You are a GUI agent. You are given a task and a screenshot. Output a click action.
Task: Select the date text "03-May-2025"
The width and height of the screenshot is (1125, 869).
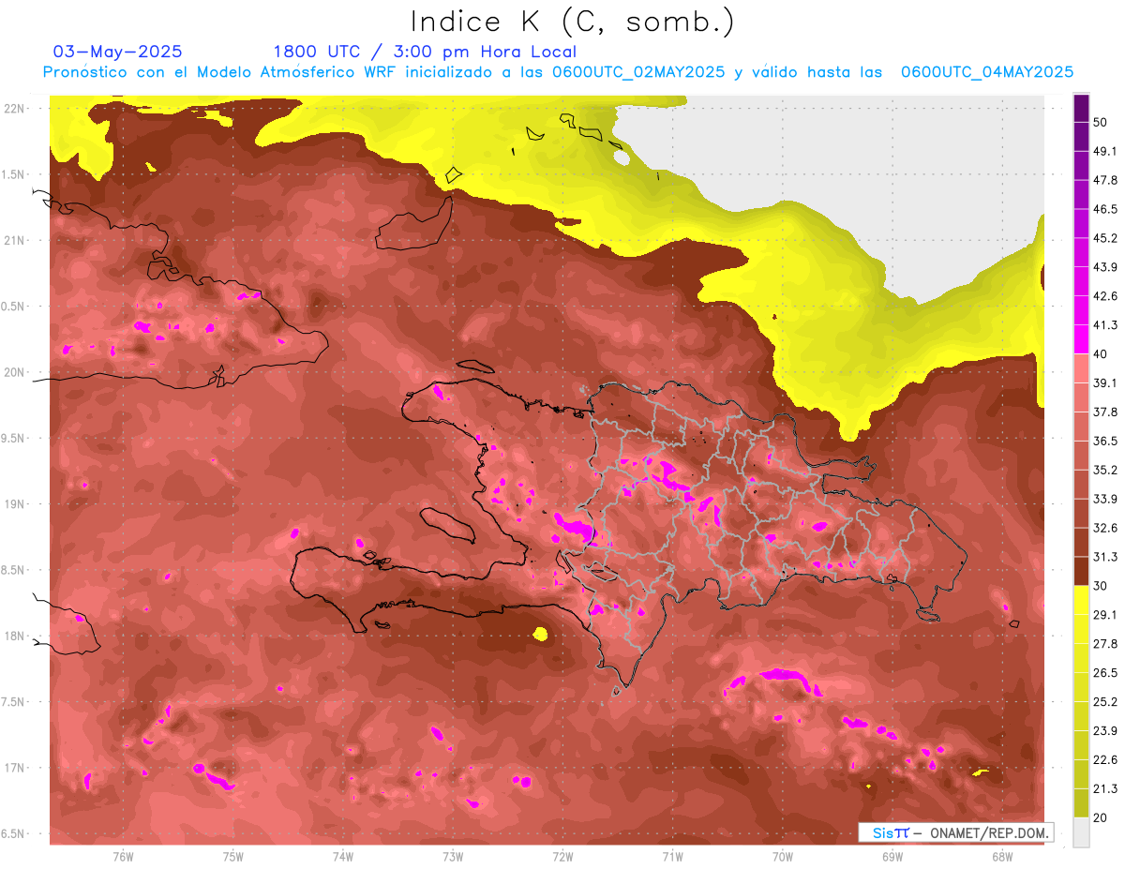click(x=118, y=52)
